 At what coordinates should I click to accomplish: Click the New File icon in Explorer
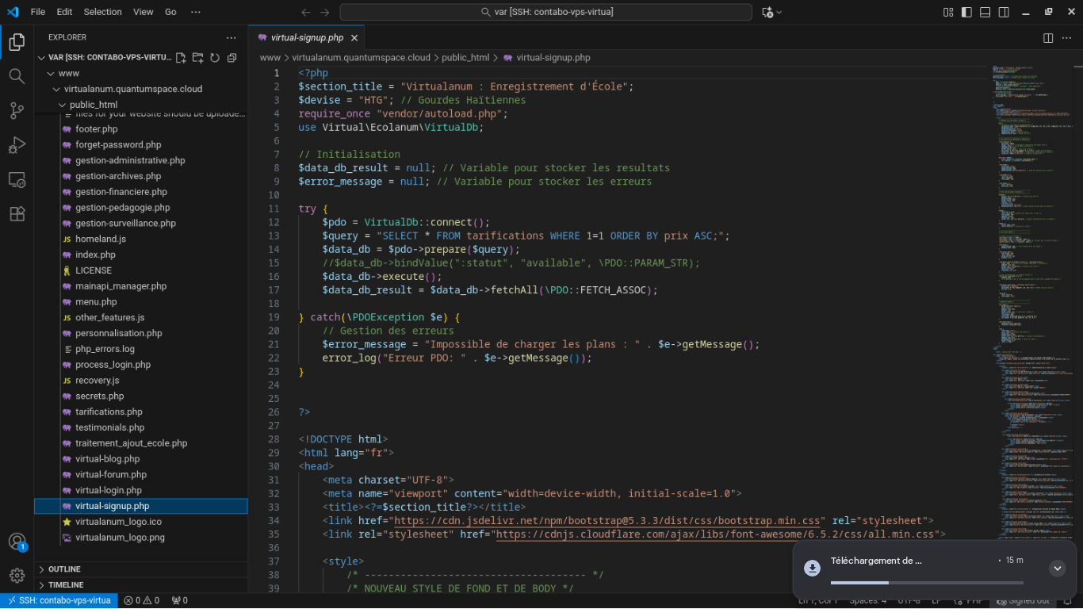181,58
